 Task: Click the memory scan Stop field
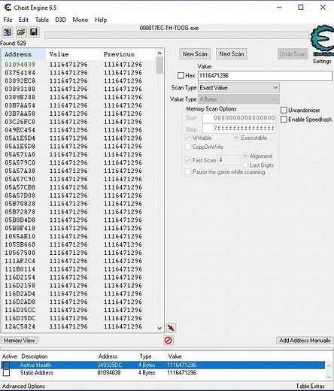coord(239,129)
